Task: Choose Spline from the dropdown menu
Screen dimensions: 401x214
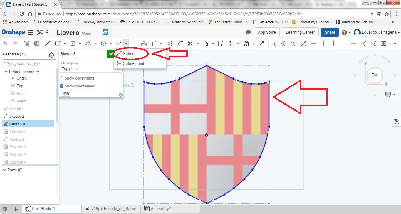Action: tap(140, 54)
